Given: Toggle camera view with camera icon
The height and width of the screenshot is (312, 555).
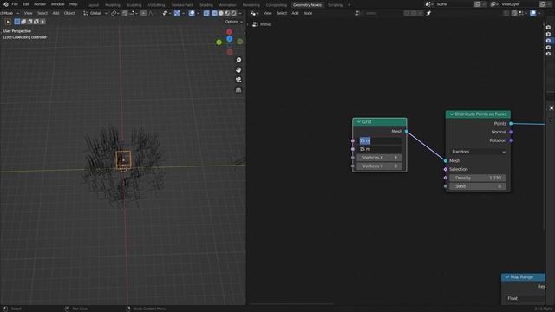Looking at the screenshot, I should [238, 80].
